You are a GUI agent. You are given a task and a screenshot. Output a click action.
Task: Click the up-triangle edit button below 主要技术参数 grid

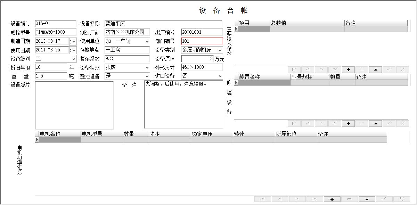[x=375, y=69]
